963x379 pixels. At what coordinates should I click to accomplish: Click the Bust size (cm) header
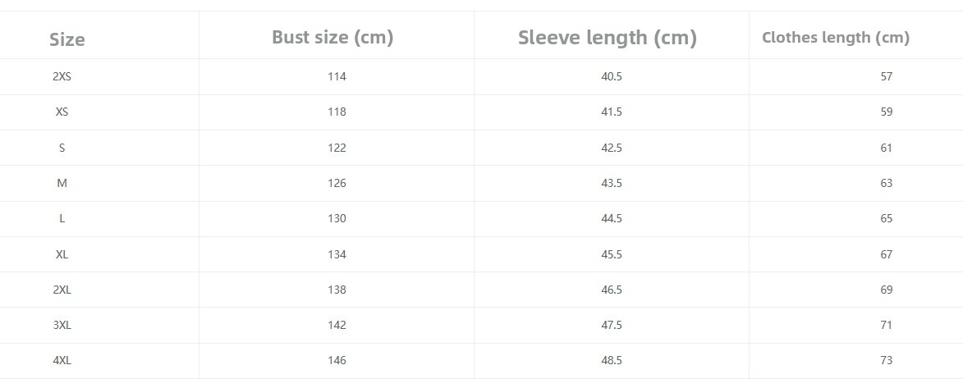tap(332, 37)
